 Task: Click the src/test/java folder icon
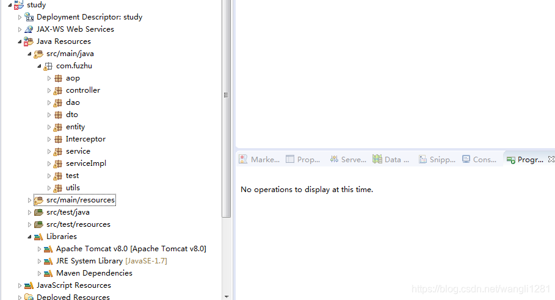coord(38,212)
